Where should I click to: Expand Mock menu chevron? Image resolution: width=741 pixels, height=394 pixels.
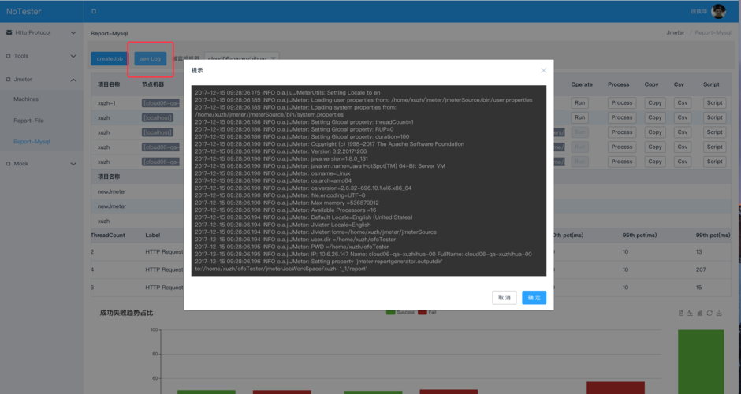pyautogui.click(x=73, y=163)
